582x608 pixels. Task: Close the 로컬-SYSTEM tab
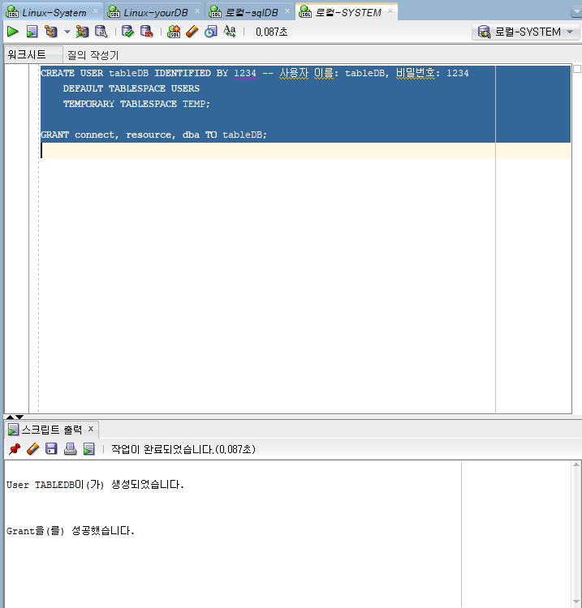coord(390,11)
